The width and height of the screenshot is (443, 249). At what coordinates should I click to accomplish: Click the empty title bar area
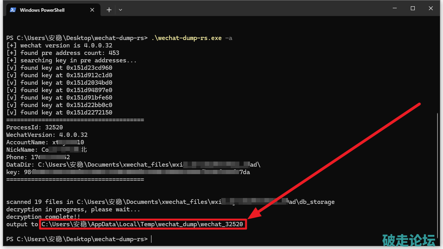point(255,9)
